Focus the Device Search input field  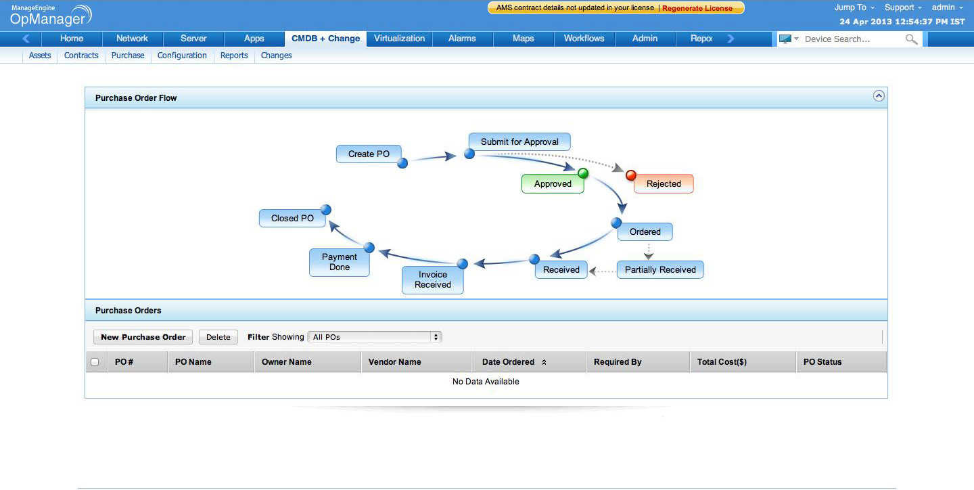[854, 39]
